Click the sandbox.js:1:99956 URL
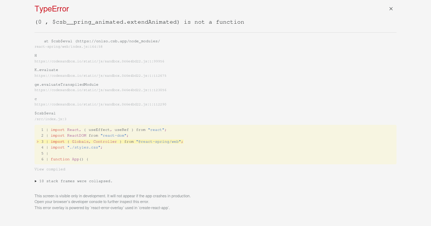This screenshot has height=226, width=431. (x=99, y=61)
